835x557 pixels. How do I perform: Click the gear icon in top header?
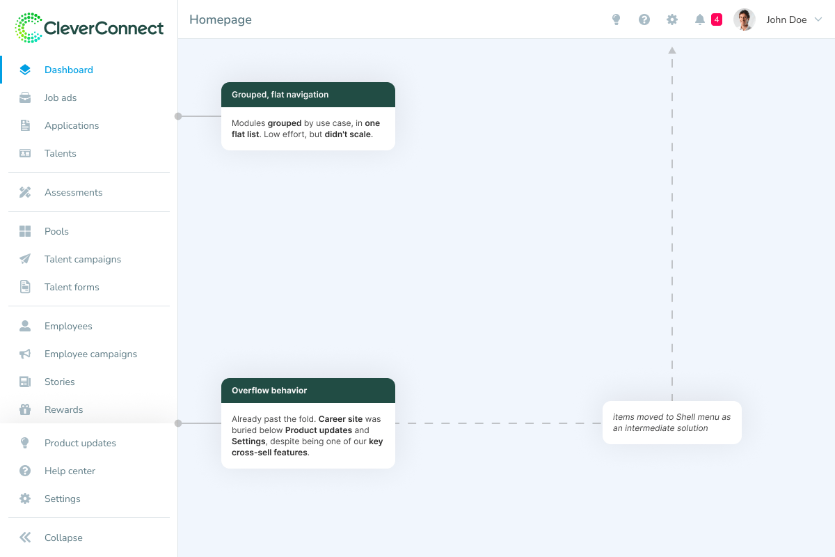pyautogui.click(x=672, y=19)
